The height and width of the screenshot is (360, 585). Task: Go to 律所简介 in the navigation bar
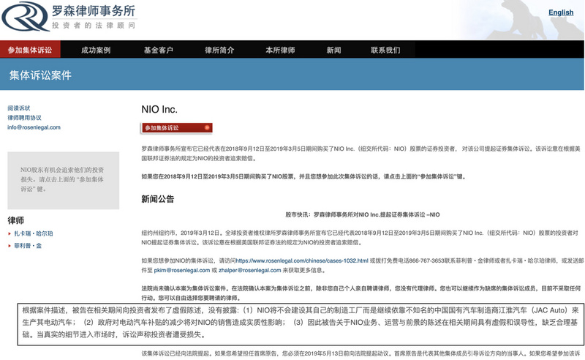(x=219, y=50)
